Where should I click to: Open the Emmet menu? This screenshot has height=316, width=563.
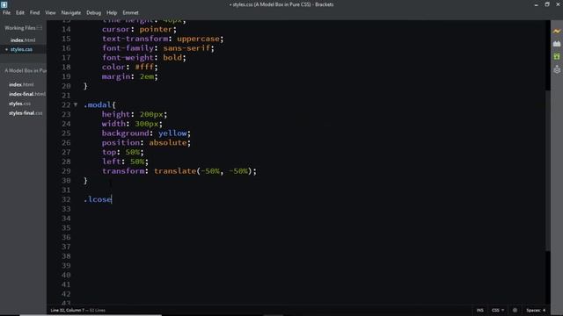(x=130, y=12)
